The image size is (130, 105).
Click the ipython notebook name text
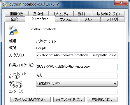[43, 29]
